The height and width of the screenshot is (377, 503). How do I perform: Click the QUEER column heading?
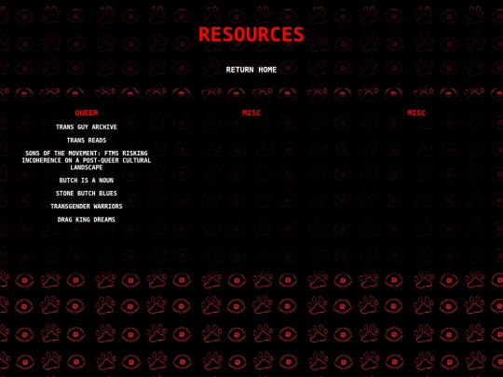tap(87, 113)
